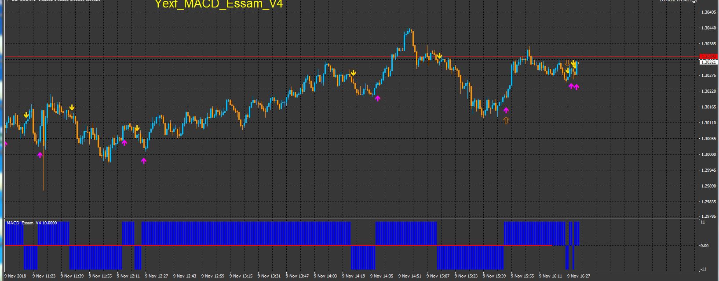Click the 1.30321 current price label
Image resolution: width=719 pixels, height=281 pixels.
tap(708, 62)
